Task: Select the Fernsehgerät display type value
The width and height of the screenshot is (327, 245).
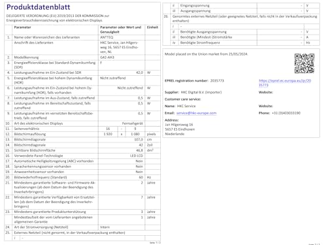Action: click(x=132, y=123)
